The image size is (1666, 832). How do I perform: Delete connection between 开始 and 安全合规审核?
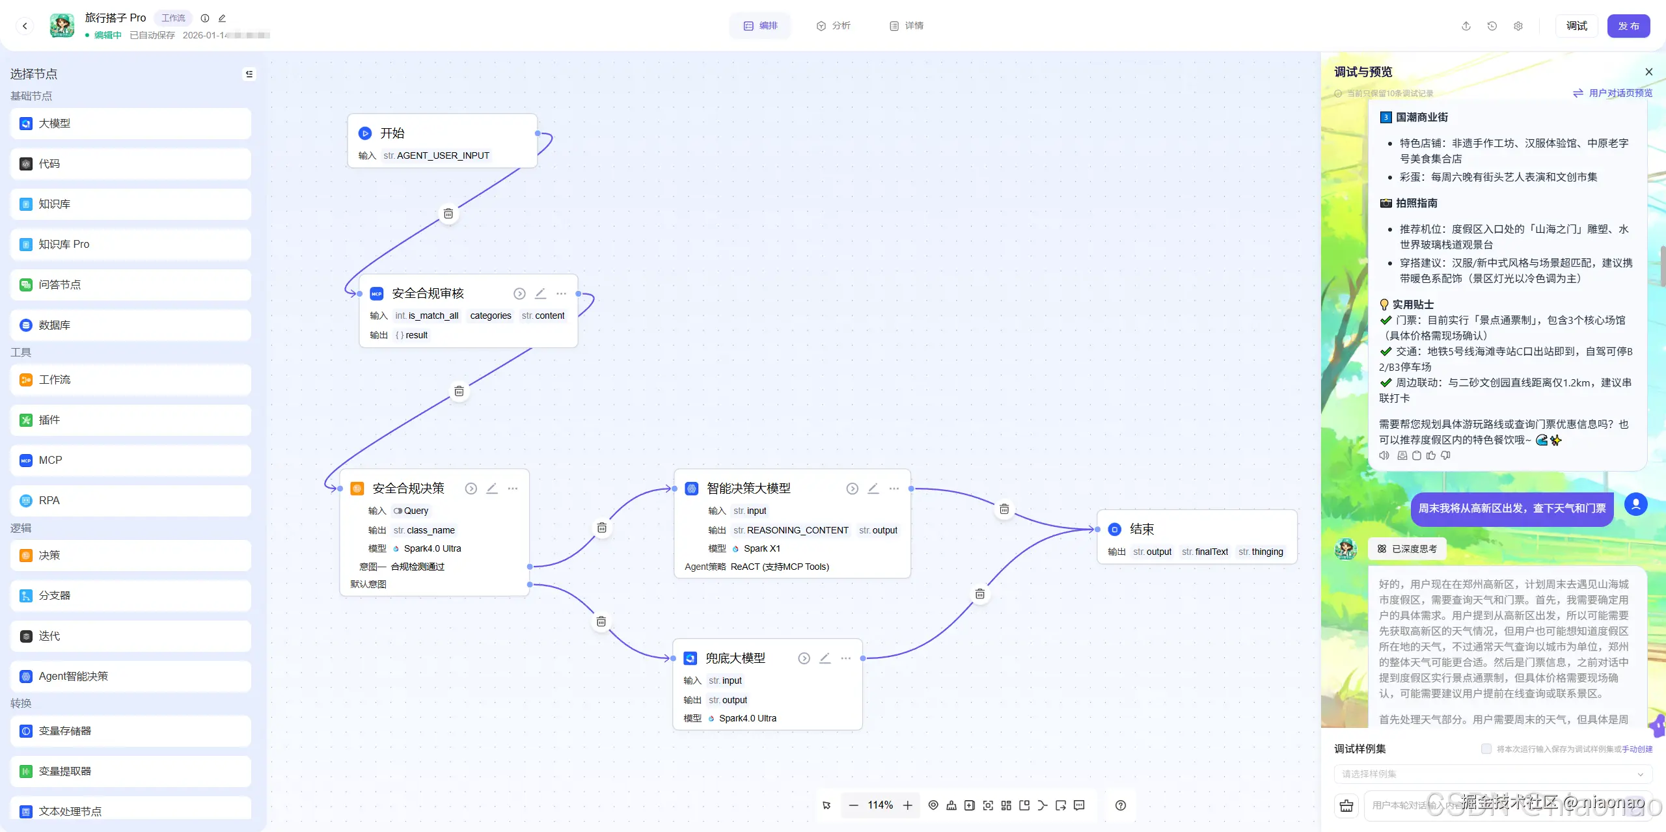(x=448, y=214)
